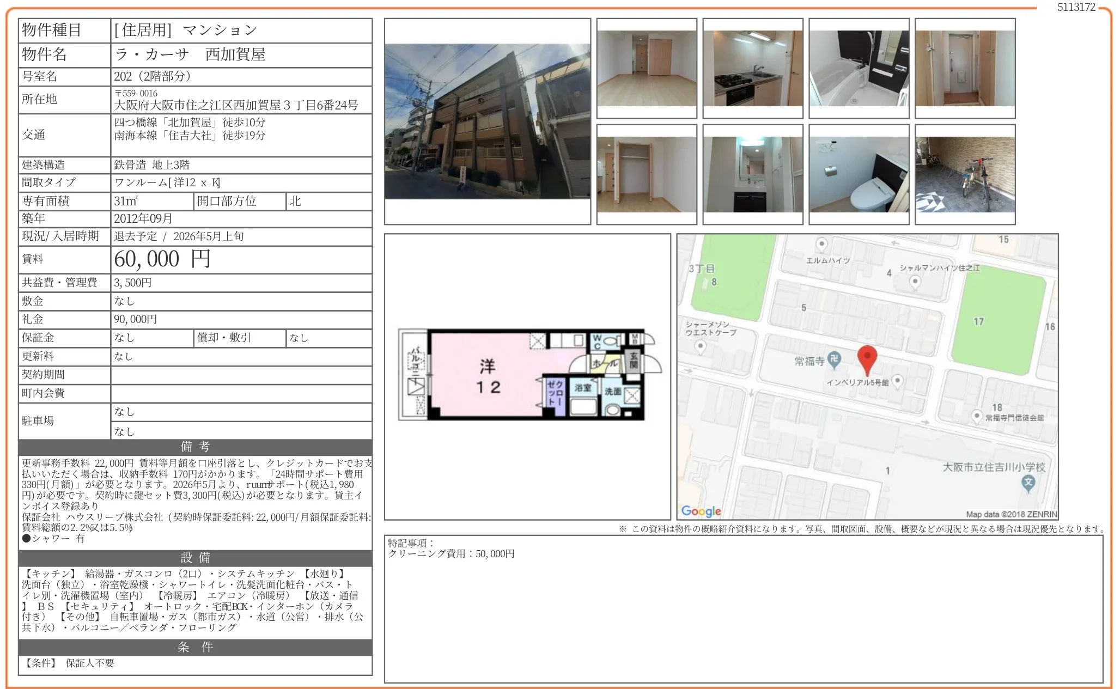Click the 設備 section header
Viewport: 1120px width, 689px height.
coord(195,558)
